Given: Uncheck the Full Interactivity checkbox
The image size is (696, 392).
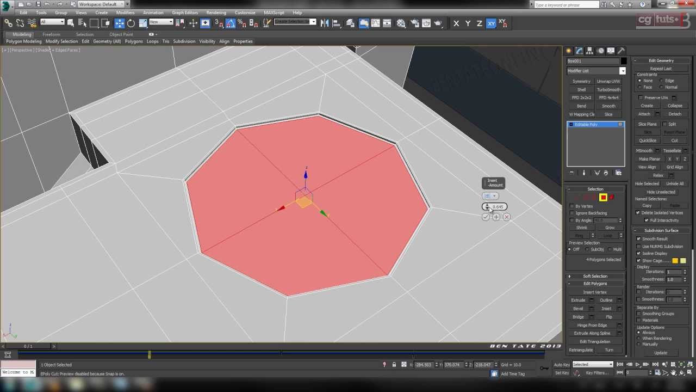Looking at the screenshot, I should point(647,220).
